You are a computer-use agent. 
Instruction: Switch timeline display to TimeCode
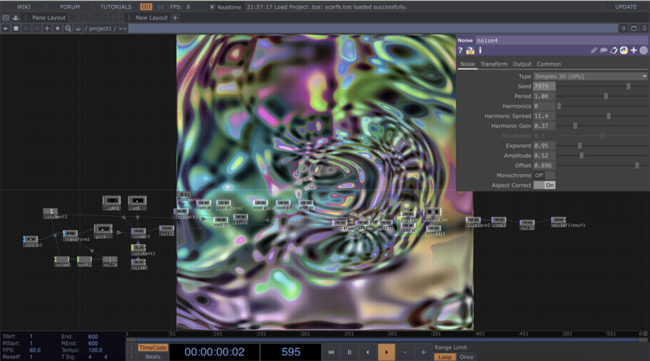tap(152, 348)
